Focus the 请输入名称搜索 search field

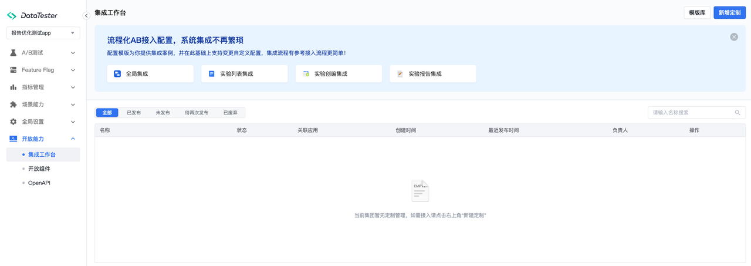pyautogui.click(x=697, y=113)
